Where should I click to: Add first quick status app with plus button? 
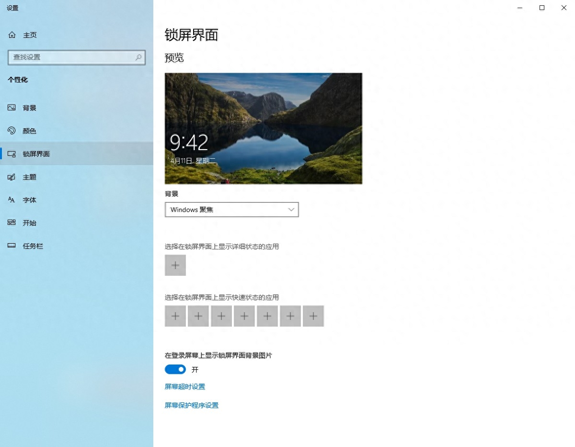click(175, 316)
